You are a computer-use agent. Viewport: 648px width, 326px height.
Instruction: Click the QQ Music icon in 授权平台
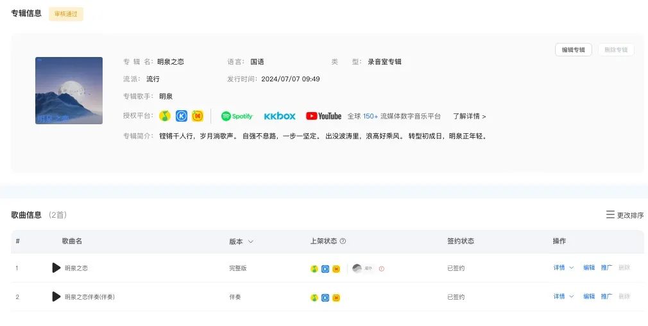tap(165, 116)
